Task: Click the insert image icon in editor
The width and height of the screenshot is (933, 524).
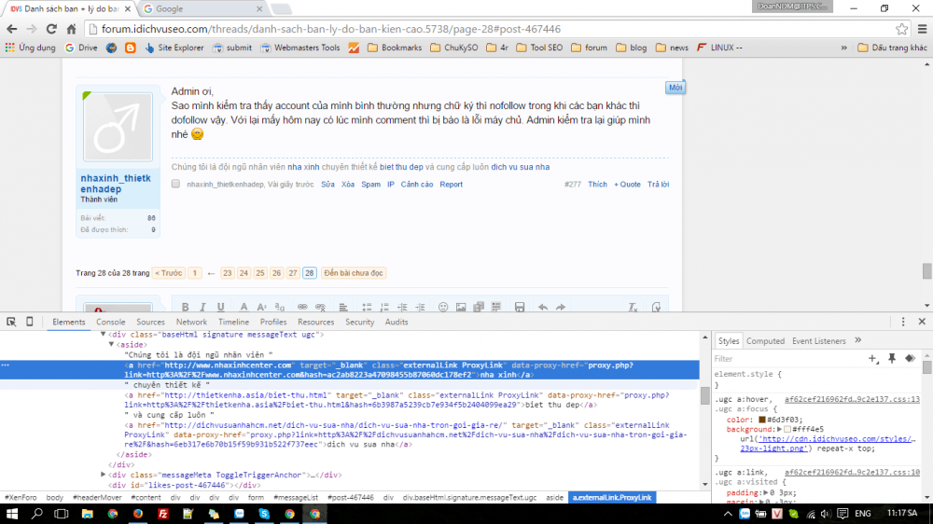Action: (461, 307)
